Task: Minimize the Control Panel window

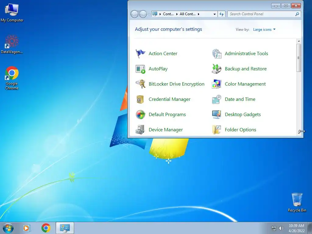Action: [276, 6]
